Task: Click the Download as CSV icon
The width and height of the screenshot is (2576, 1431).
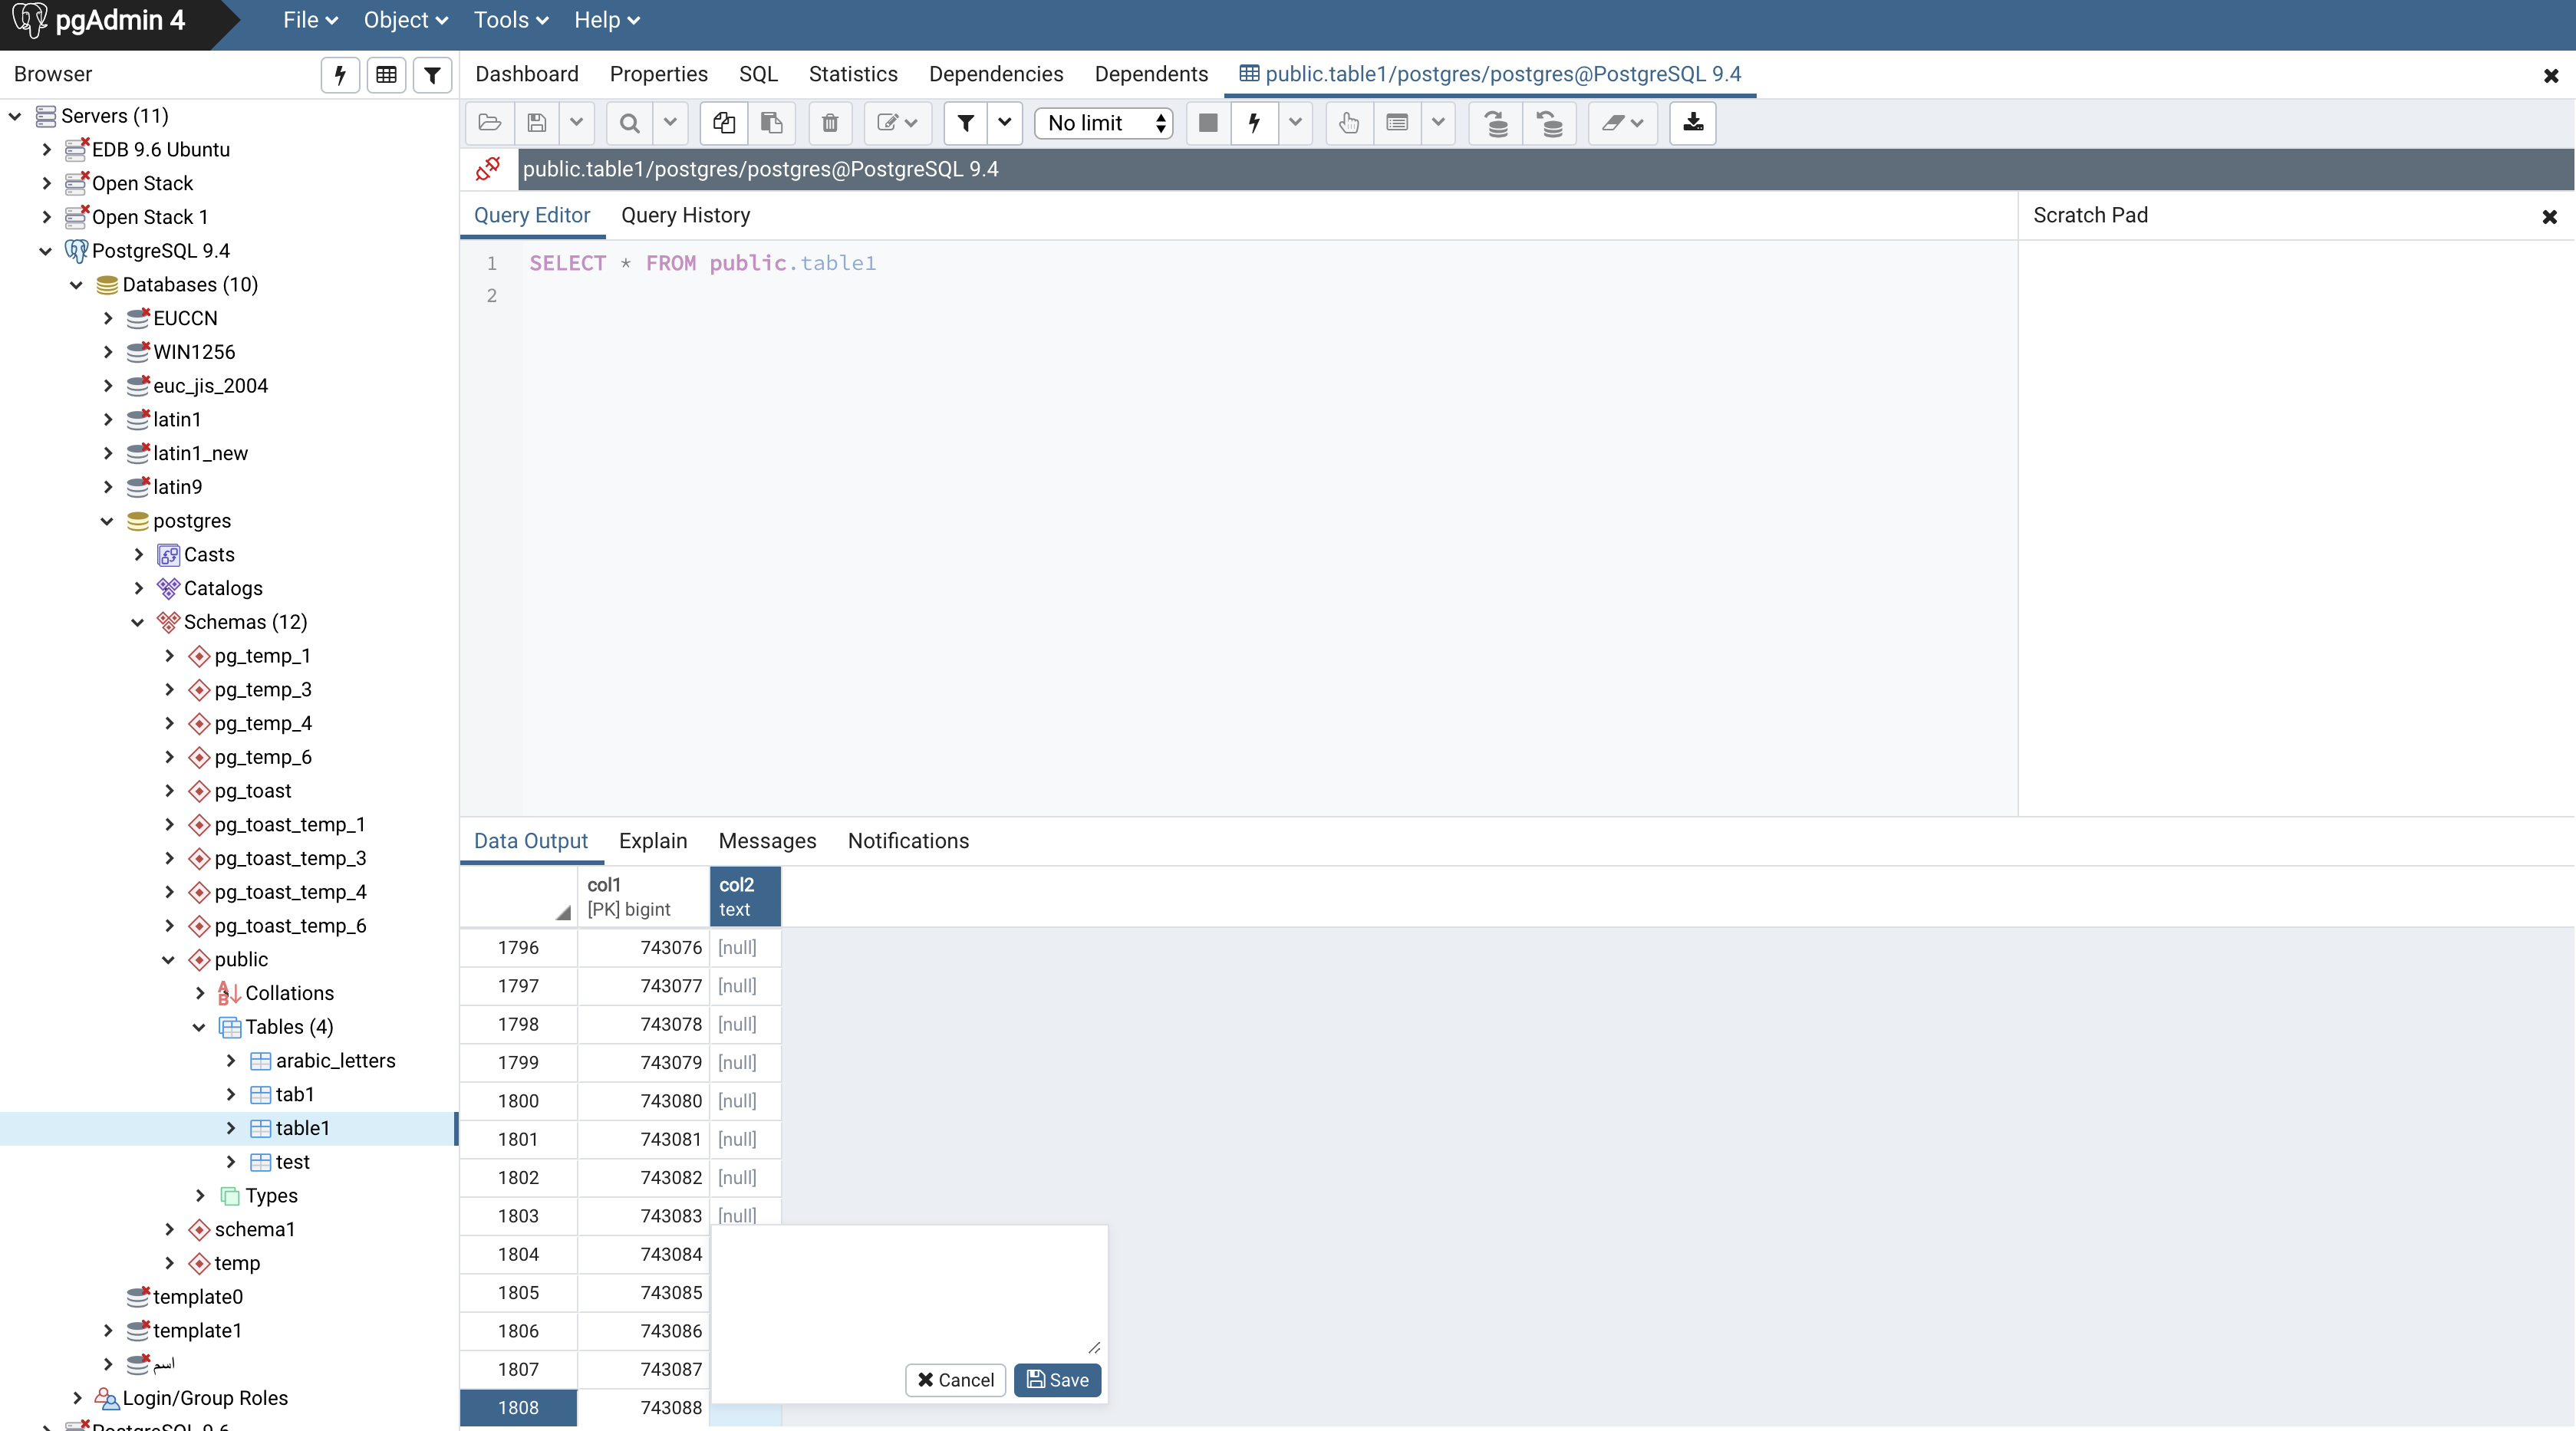Action: [x=1693, y=123]
